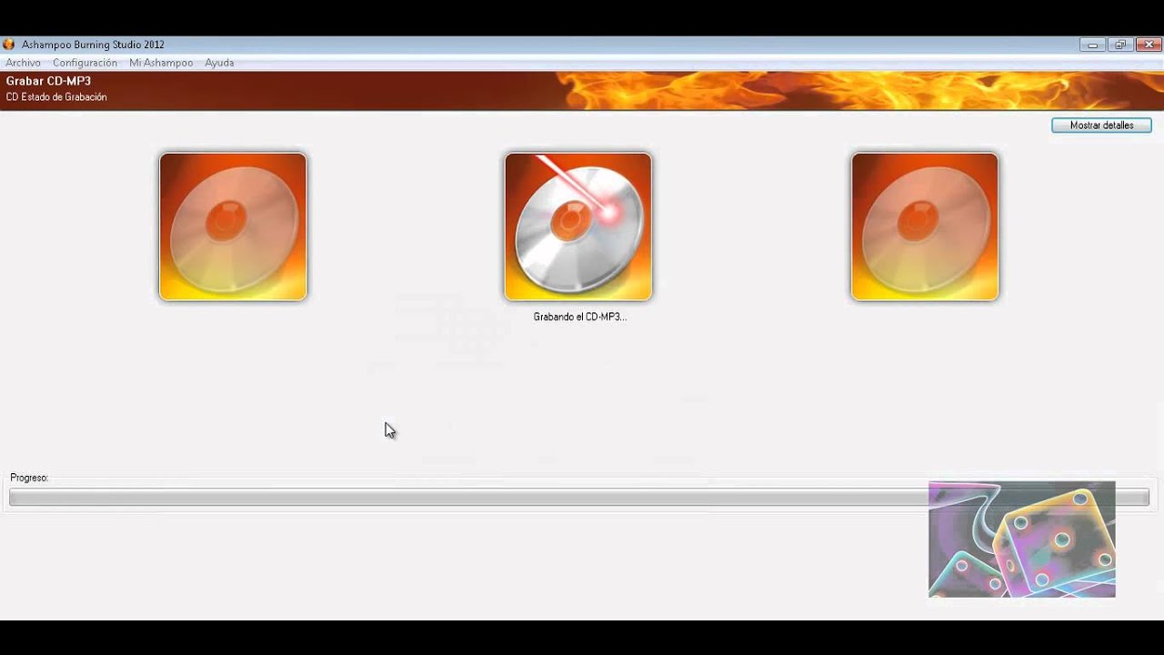The height and width of the screenshot is (655, 1164).
Task: Restore down the Ashampoo window
Action: 1120,45
